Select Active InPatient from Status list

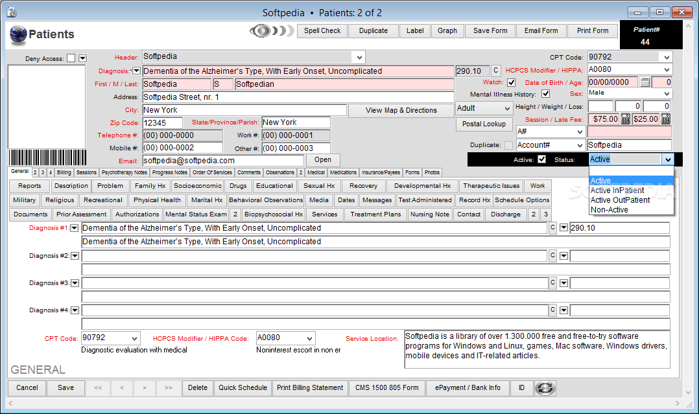pos(631,190)
